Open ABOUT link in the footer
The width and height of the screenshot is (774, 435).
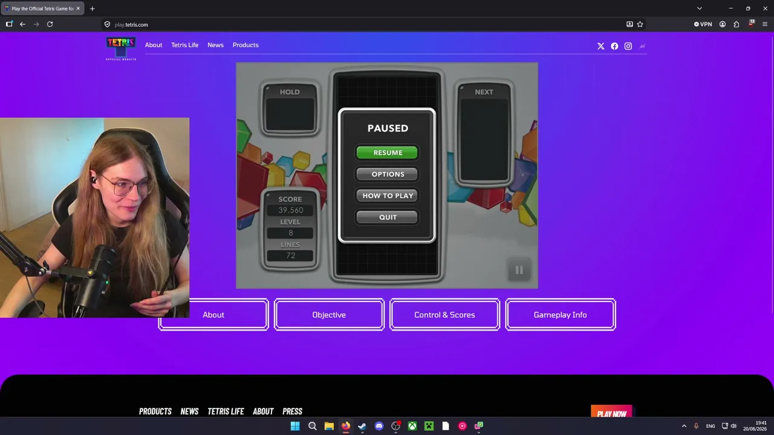(x=263, y=411)
